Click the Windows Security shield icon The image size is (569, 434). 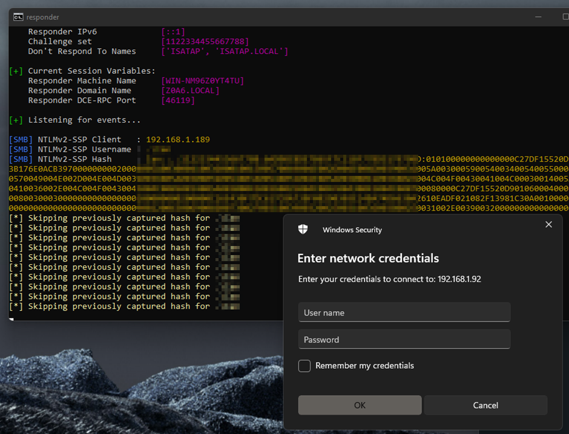(303, 229)
